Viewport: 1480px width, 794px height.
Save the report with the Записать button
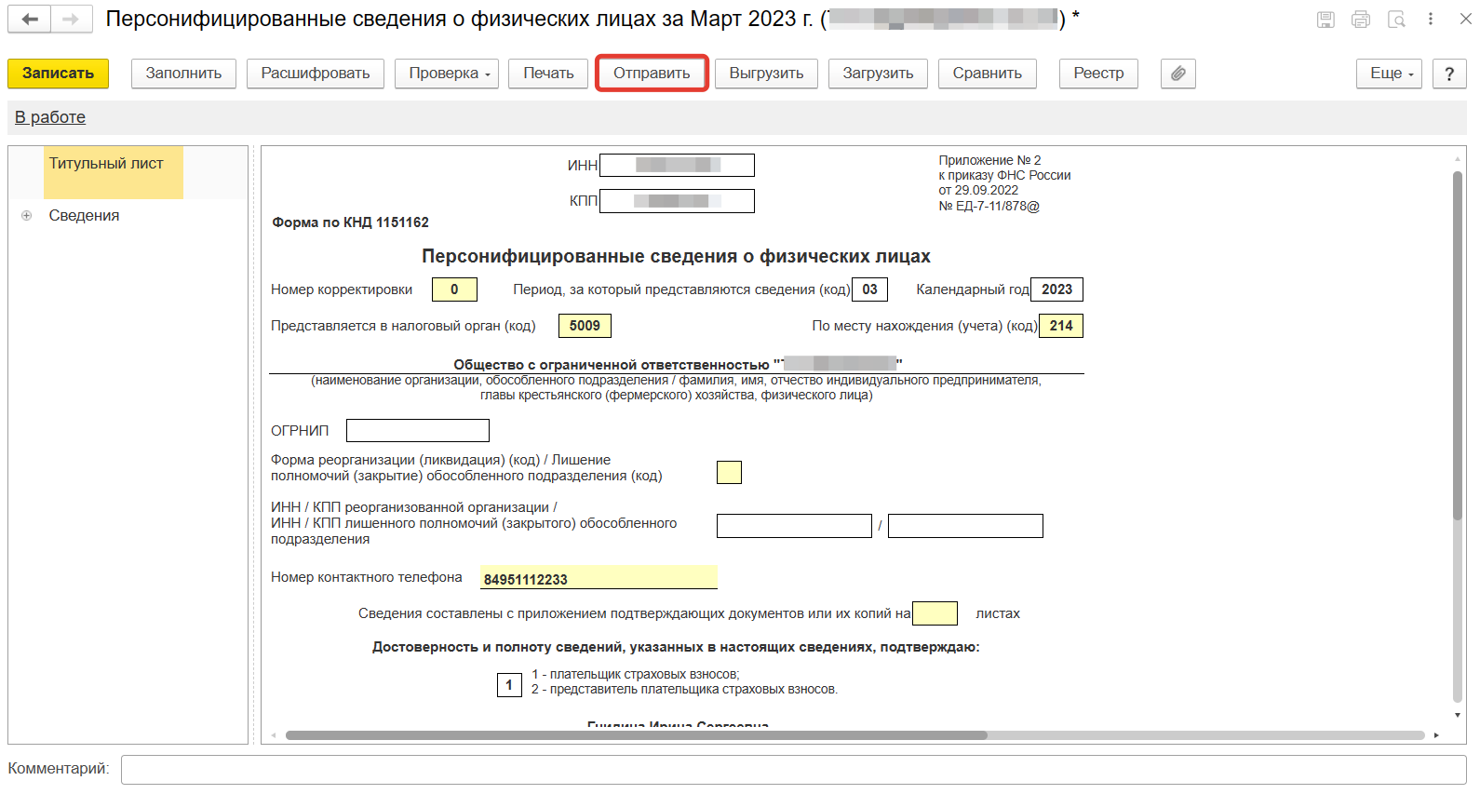pyautogui.click(x=58, y=74)
